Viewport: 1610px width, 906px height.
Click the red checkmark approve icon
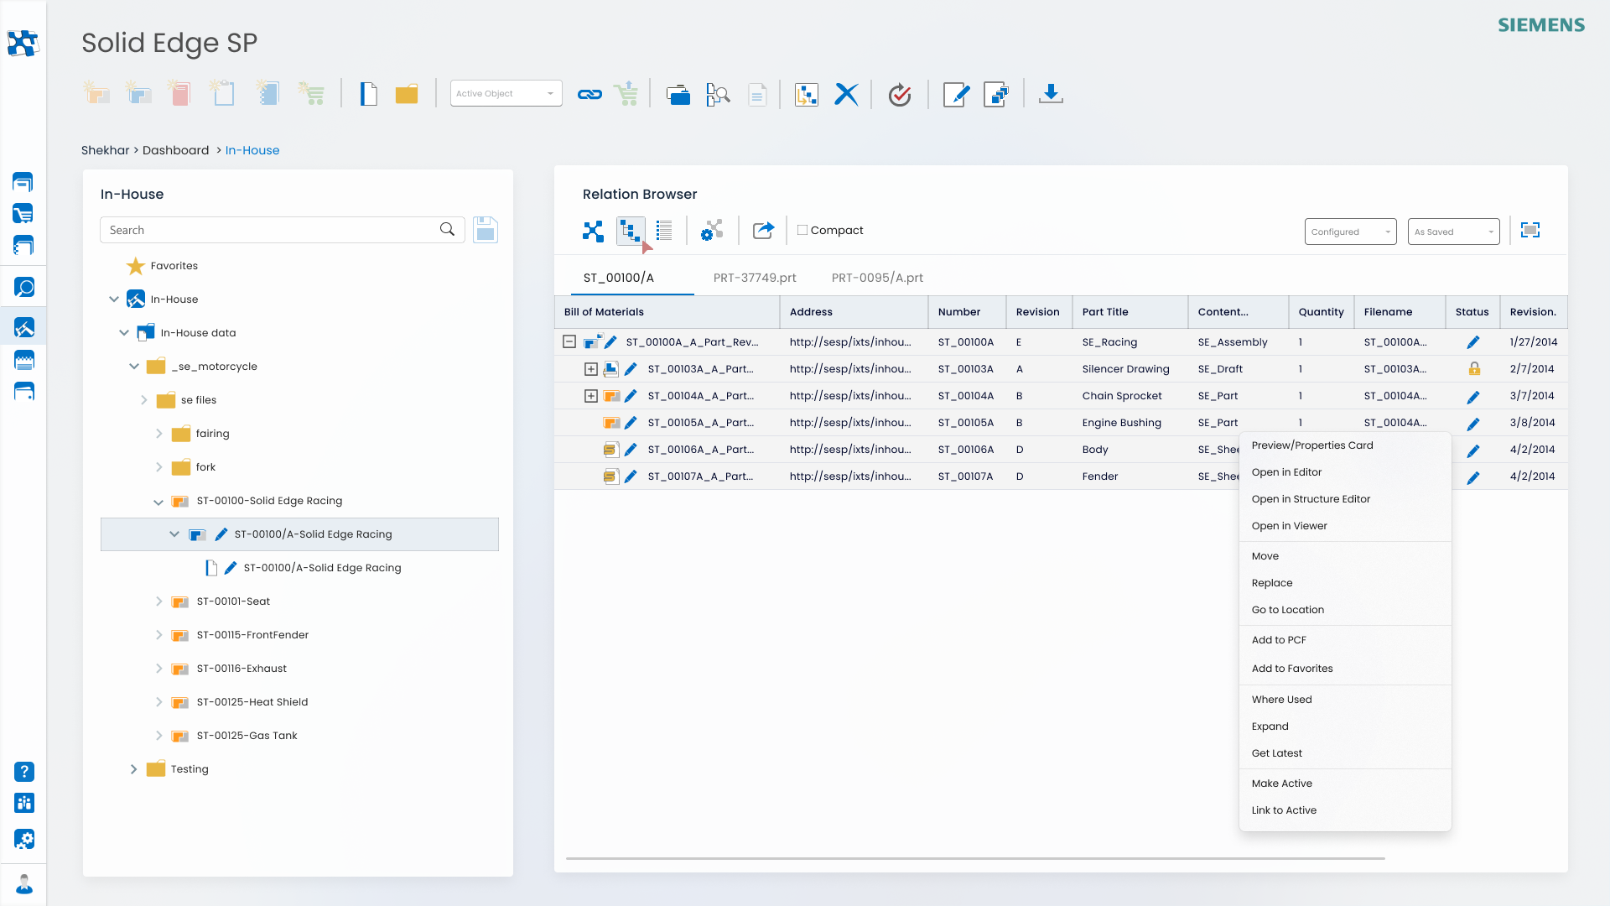click(x=900, y=94)
